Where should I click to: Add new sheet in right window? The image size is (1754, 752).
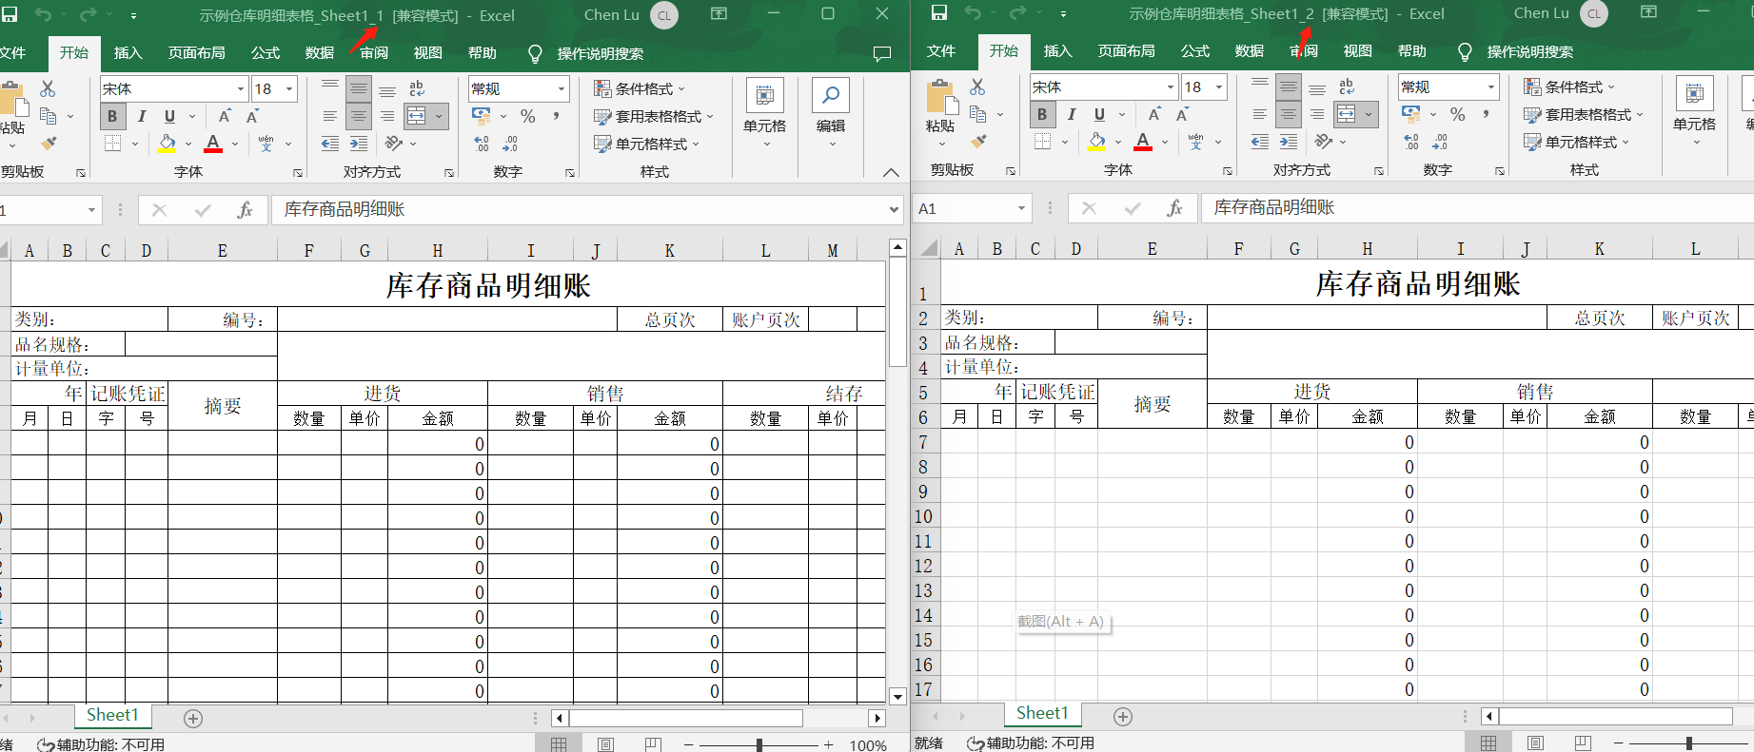pos(1123,717)
